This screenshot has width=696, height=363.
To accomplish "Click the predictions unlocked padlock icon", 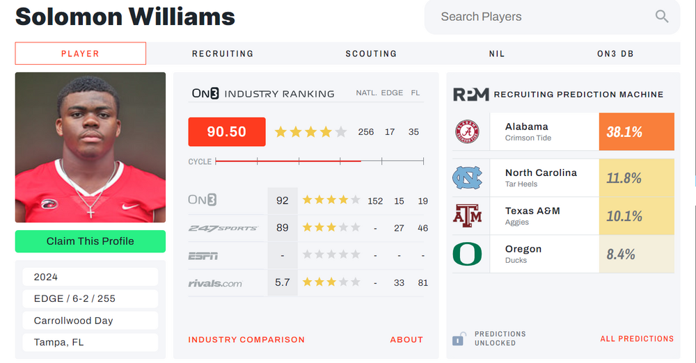I will coord(459,339).
